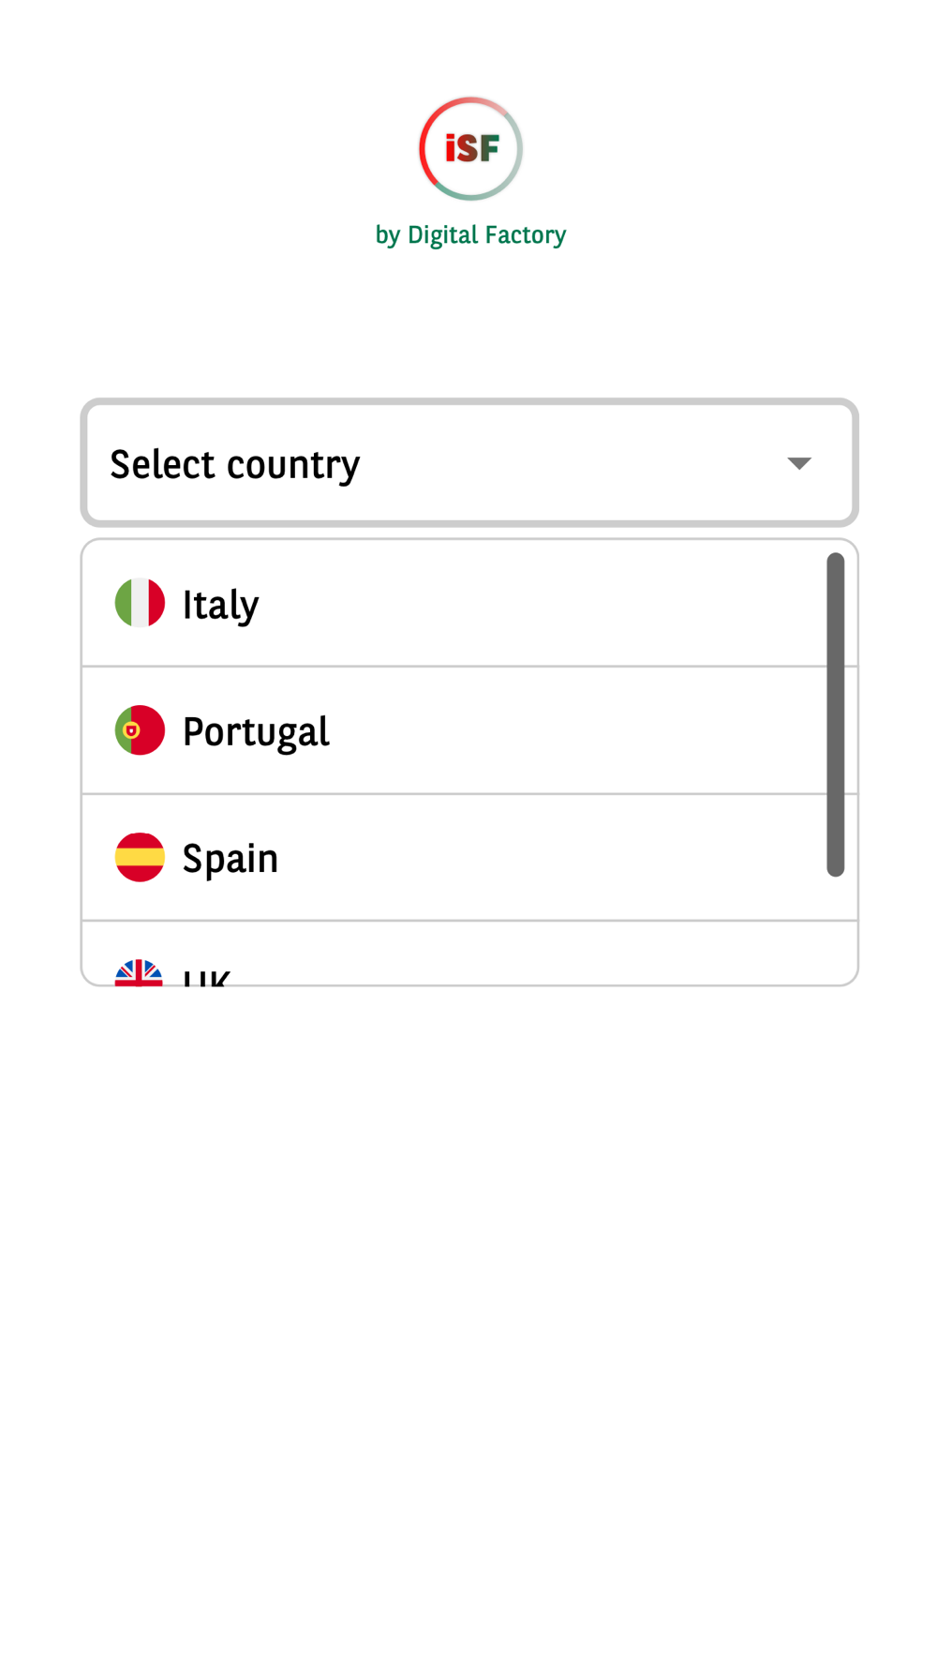Click the 'Select country' placeholder text
This screenshot has width=937, height=1667.
click(x=234, y=464)
